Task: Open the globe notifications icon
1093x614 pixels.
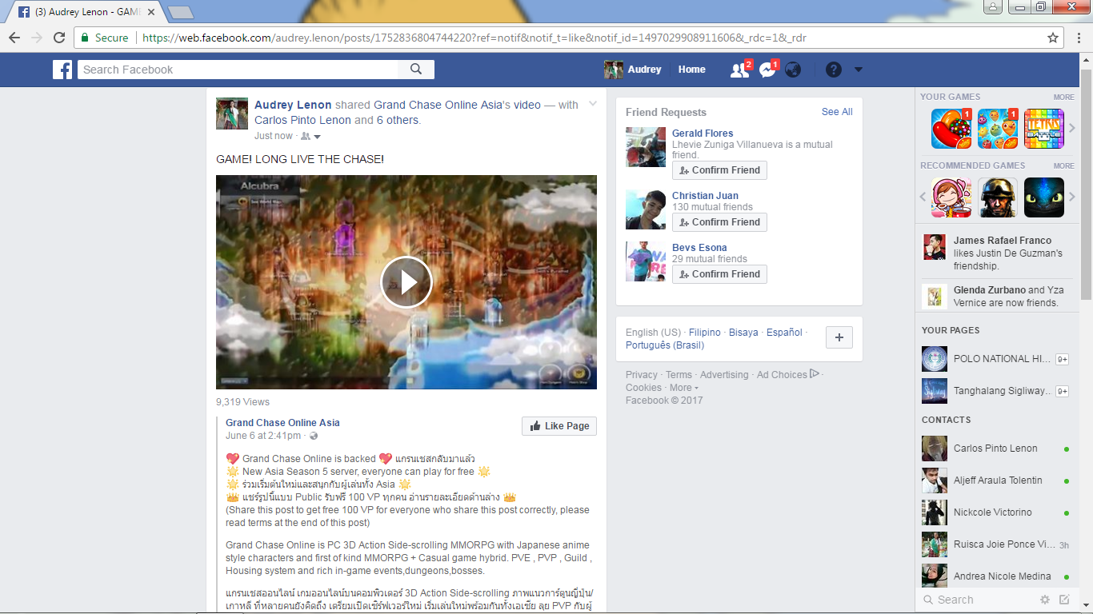Action: pyautogui.click(x=793, y=70)
